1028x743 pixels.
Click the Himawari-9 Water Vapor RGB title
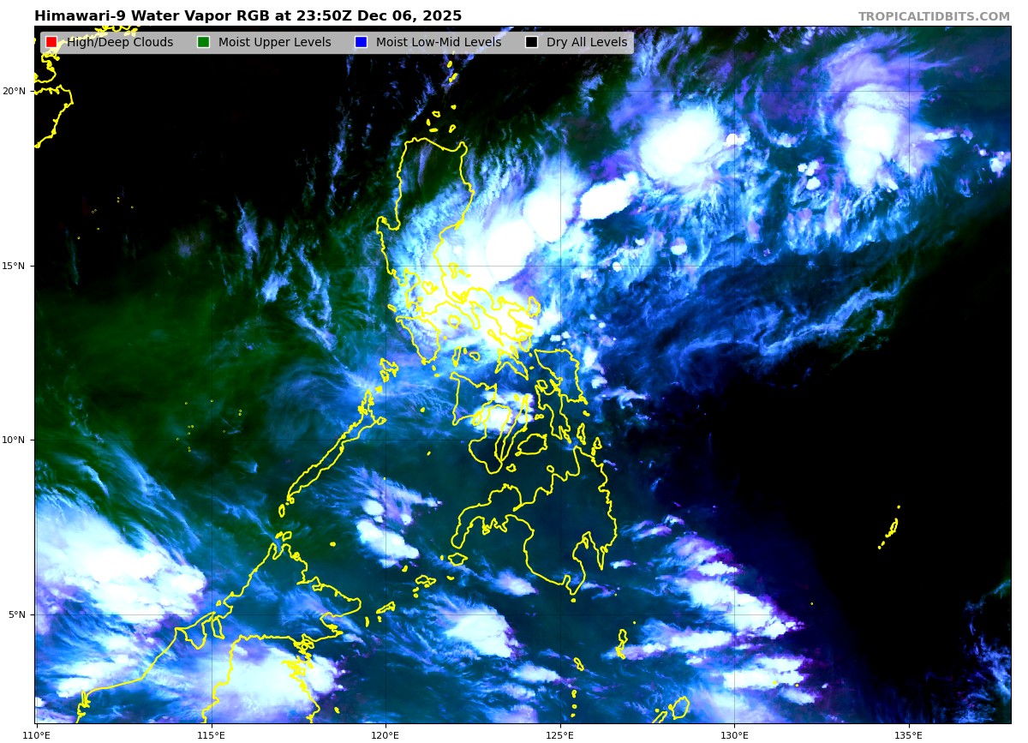click(x=248, y=16)
